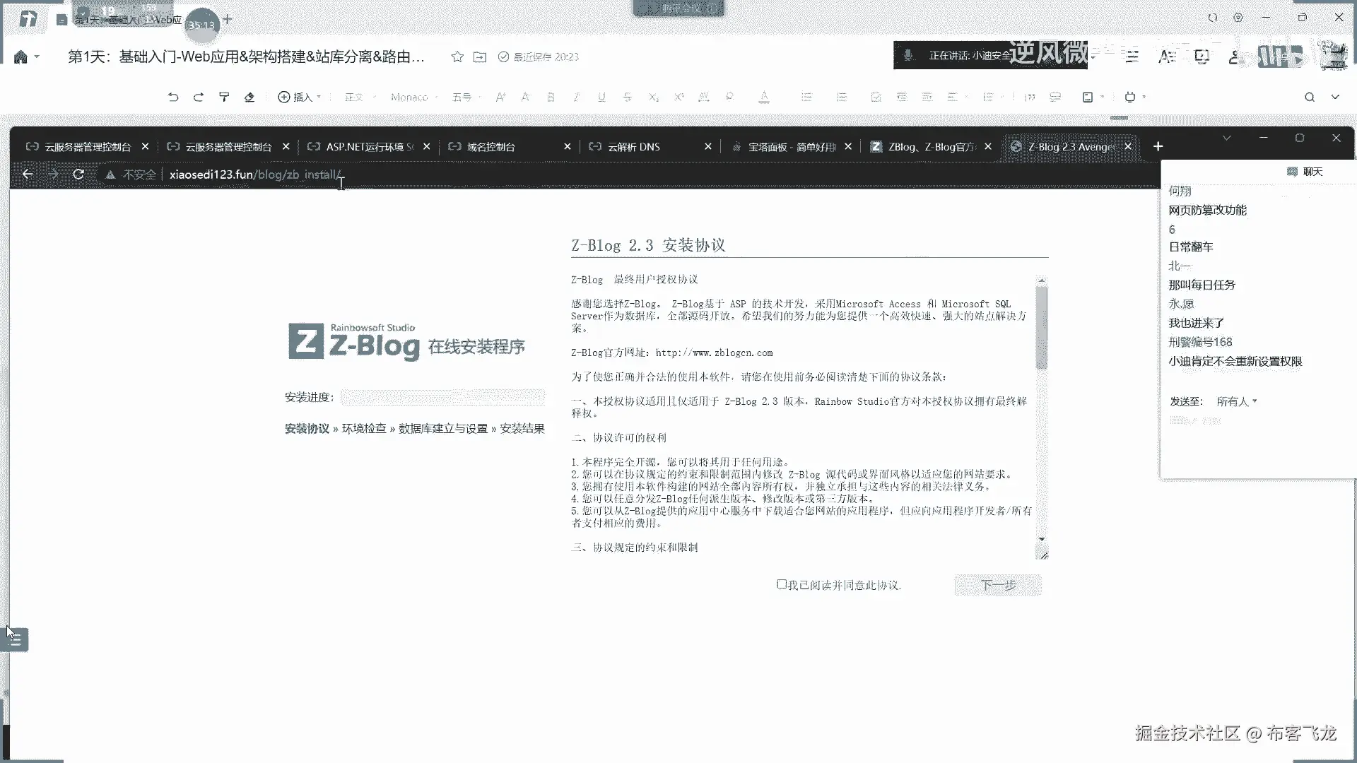
Task: Open the 插入 insert dropdown
Action: [x=300, y=97]
